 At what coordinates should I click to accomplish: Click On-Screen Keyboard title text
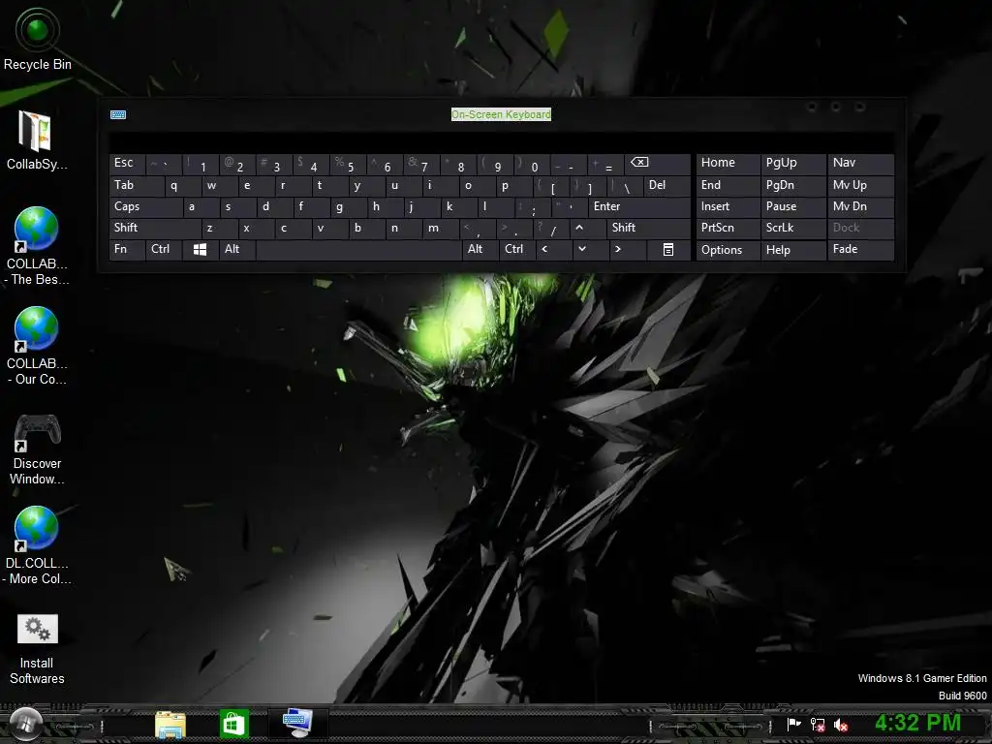pos(501,114)
